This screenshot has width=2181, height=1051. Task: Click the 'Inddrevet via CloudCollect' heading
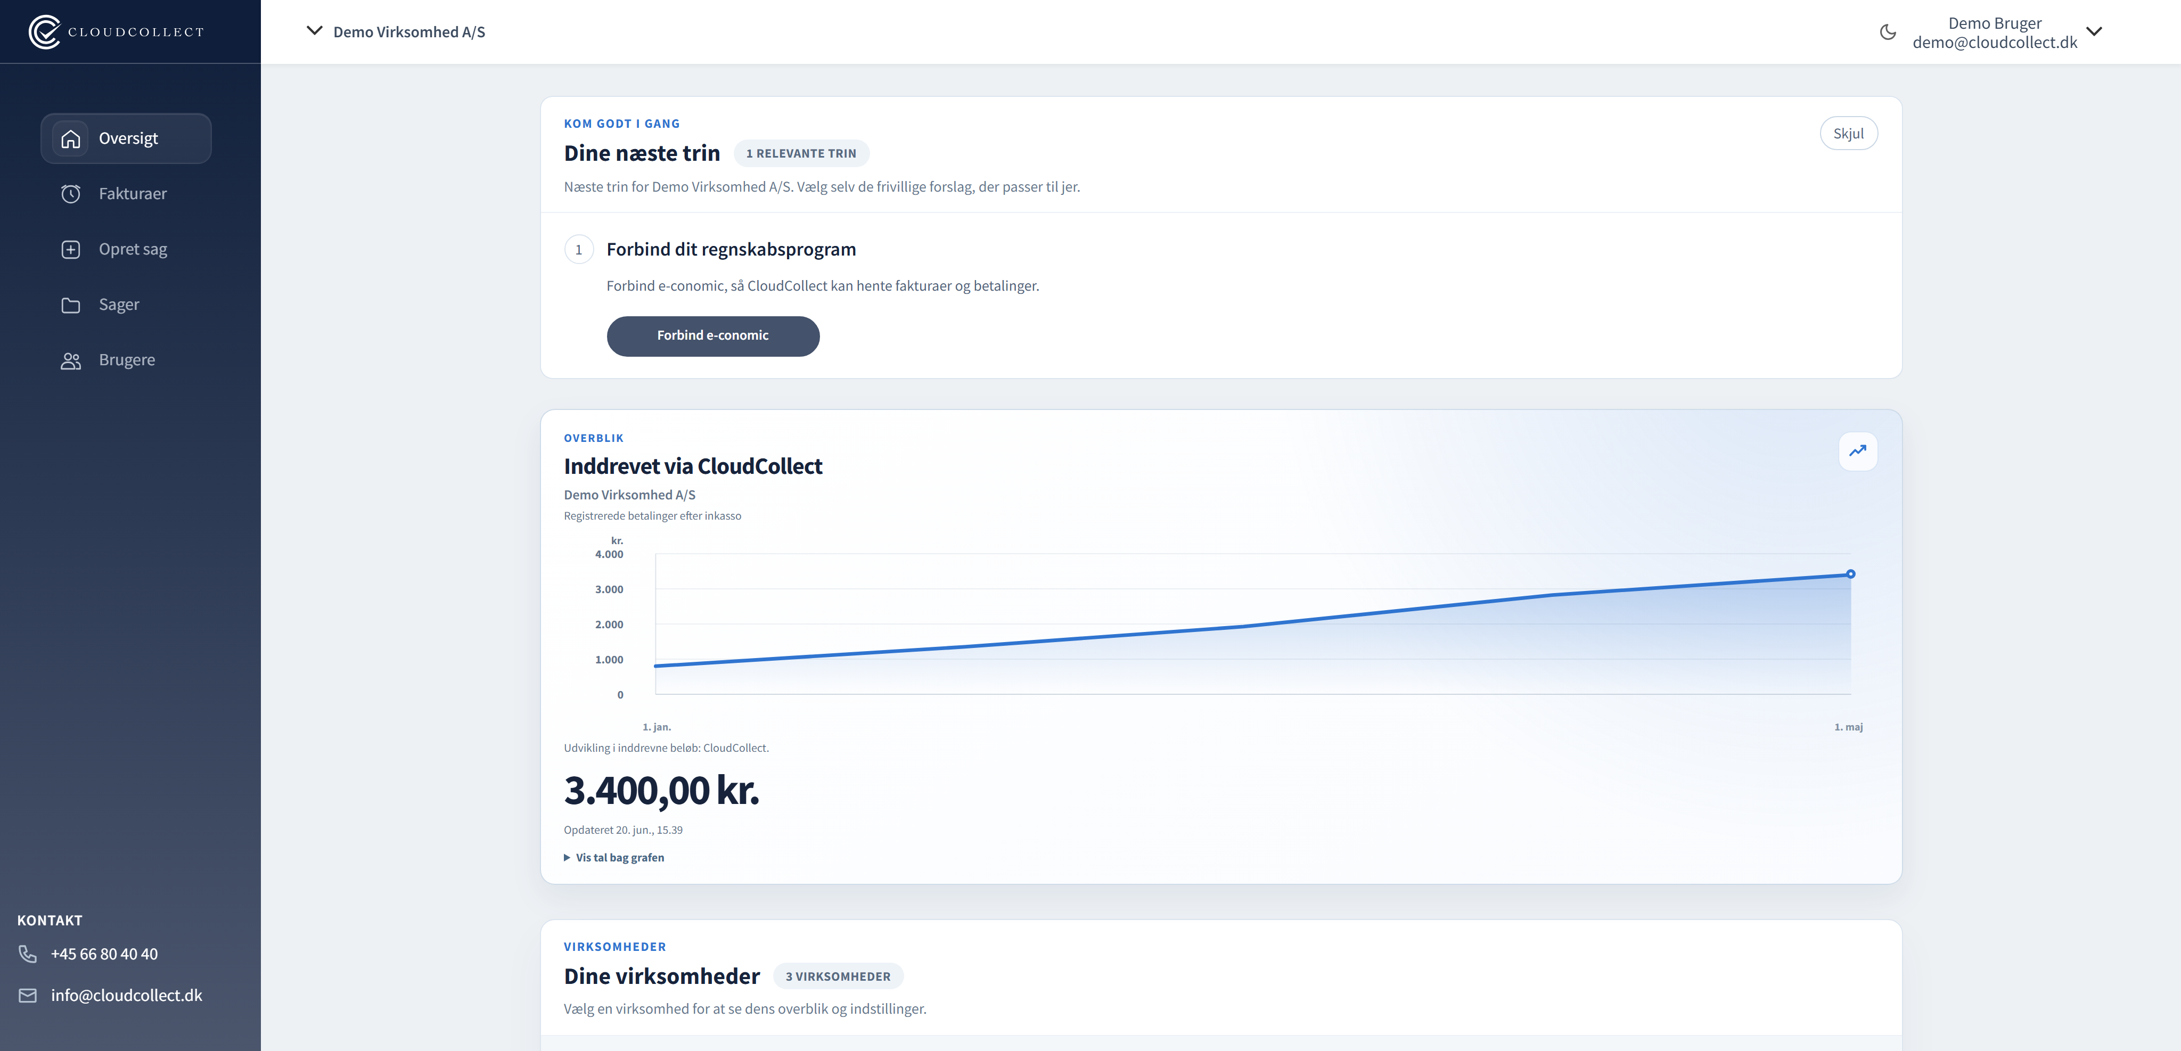tap(693, 466)
